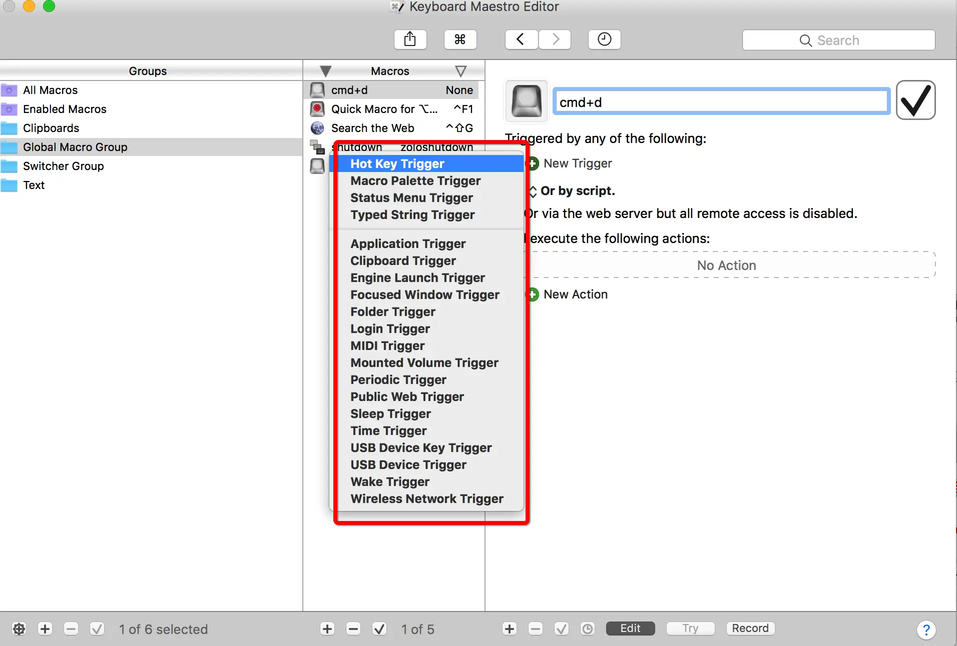Viewport: 957px width, 646px height.
Task: Toggle action enabled checkmark in bottom bar
Action: click(562, 629)
